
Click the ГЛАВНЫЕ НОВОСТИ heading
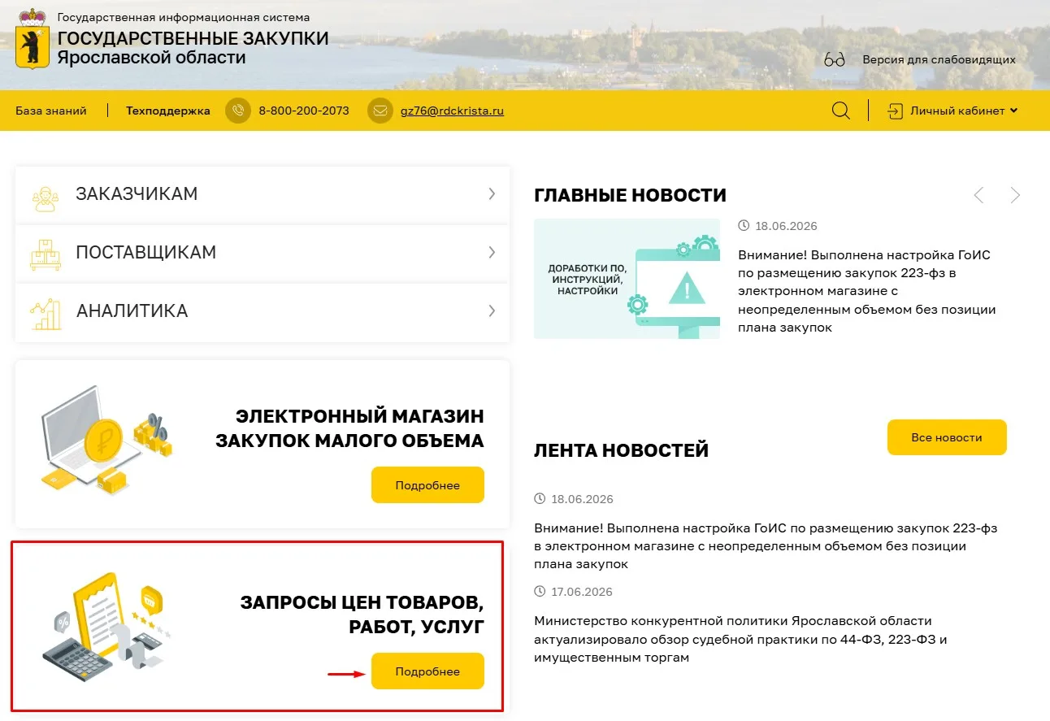coord(630,195)
